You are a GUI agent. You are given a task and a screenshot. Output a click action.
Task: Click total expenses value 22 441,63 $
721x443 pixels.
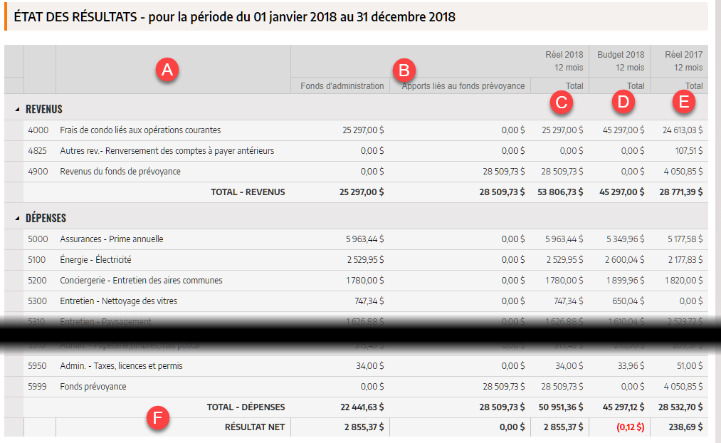[x=362, y=407]
